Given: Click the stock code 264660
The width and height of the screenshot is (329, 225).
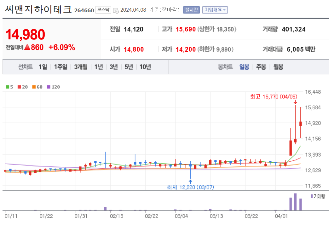Looking at the screenshot, I should [84, 10].
